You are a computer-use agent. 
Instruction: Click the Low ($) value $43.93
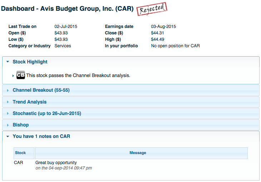61,39
